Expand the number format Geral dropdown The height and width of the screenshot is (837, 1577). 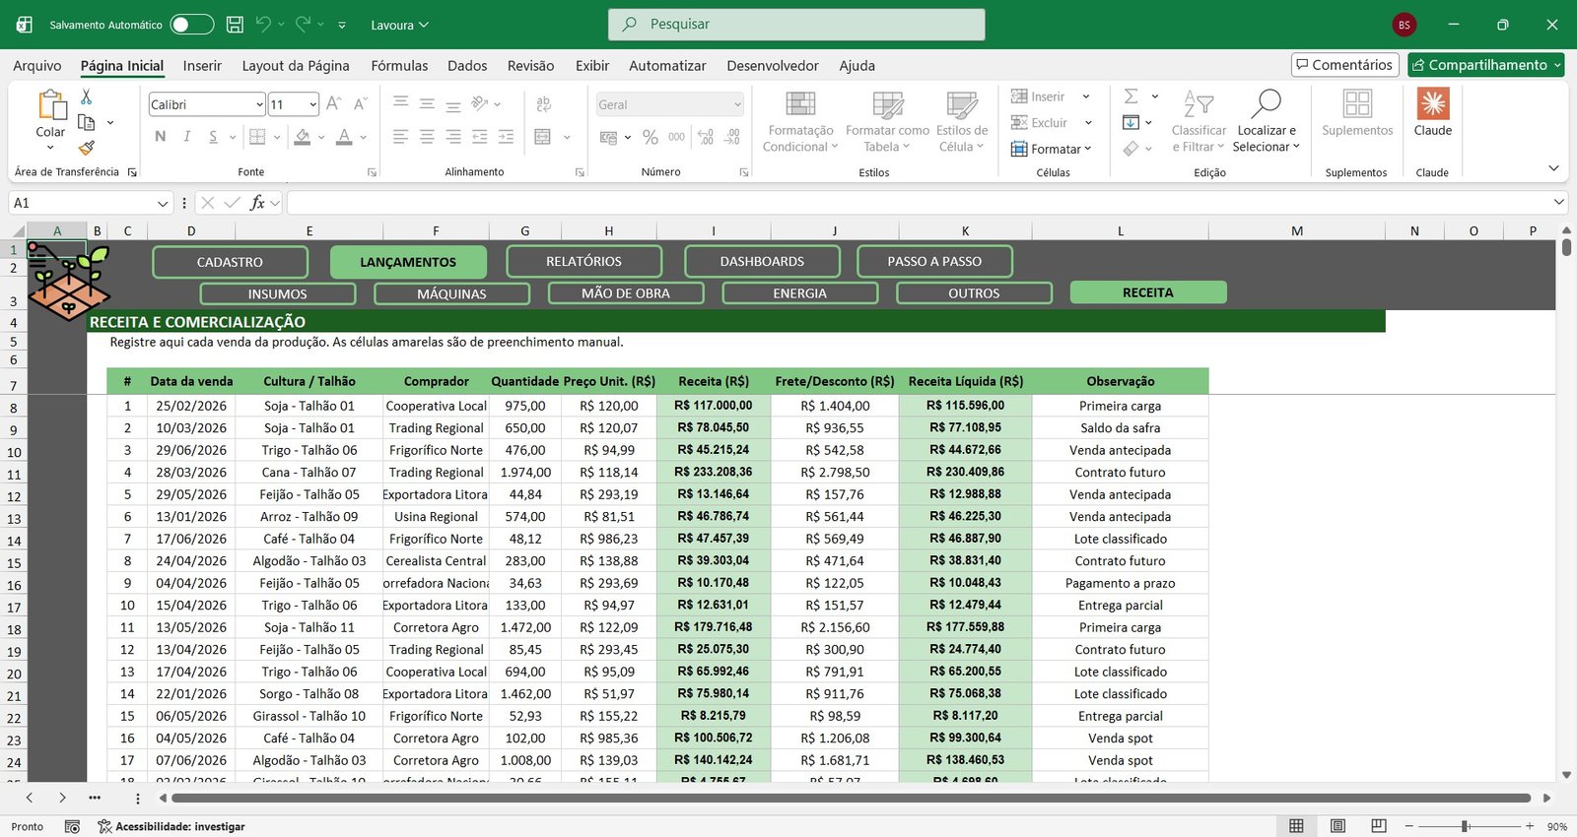(x=737, y=104)
